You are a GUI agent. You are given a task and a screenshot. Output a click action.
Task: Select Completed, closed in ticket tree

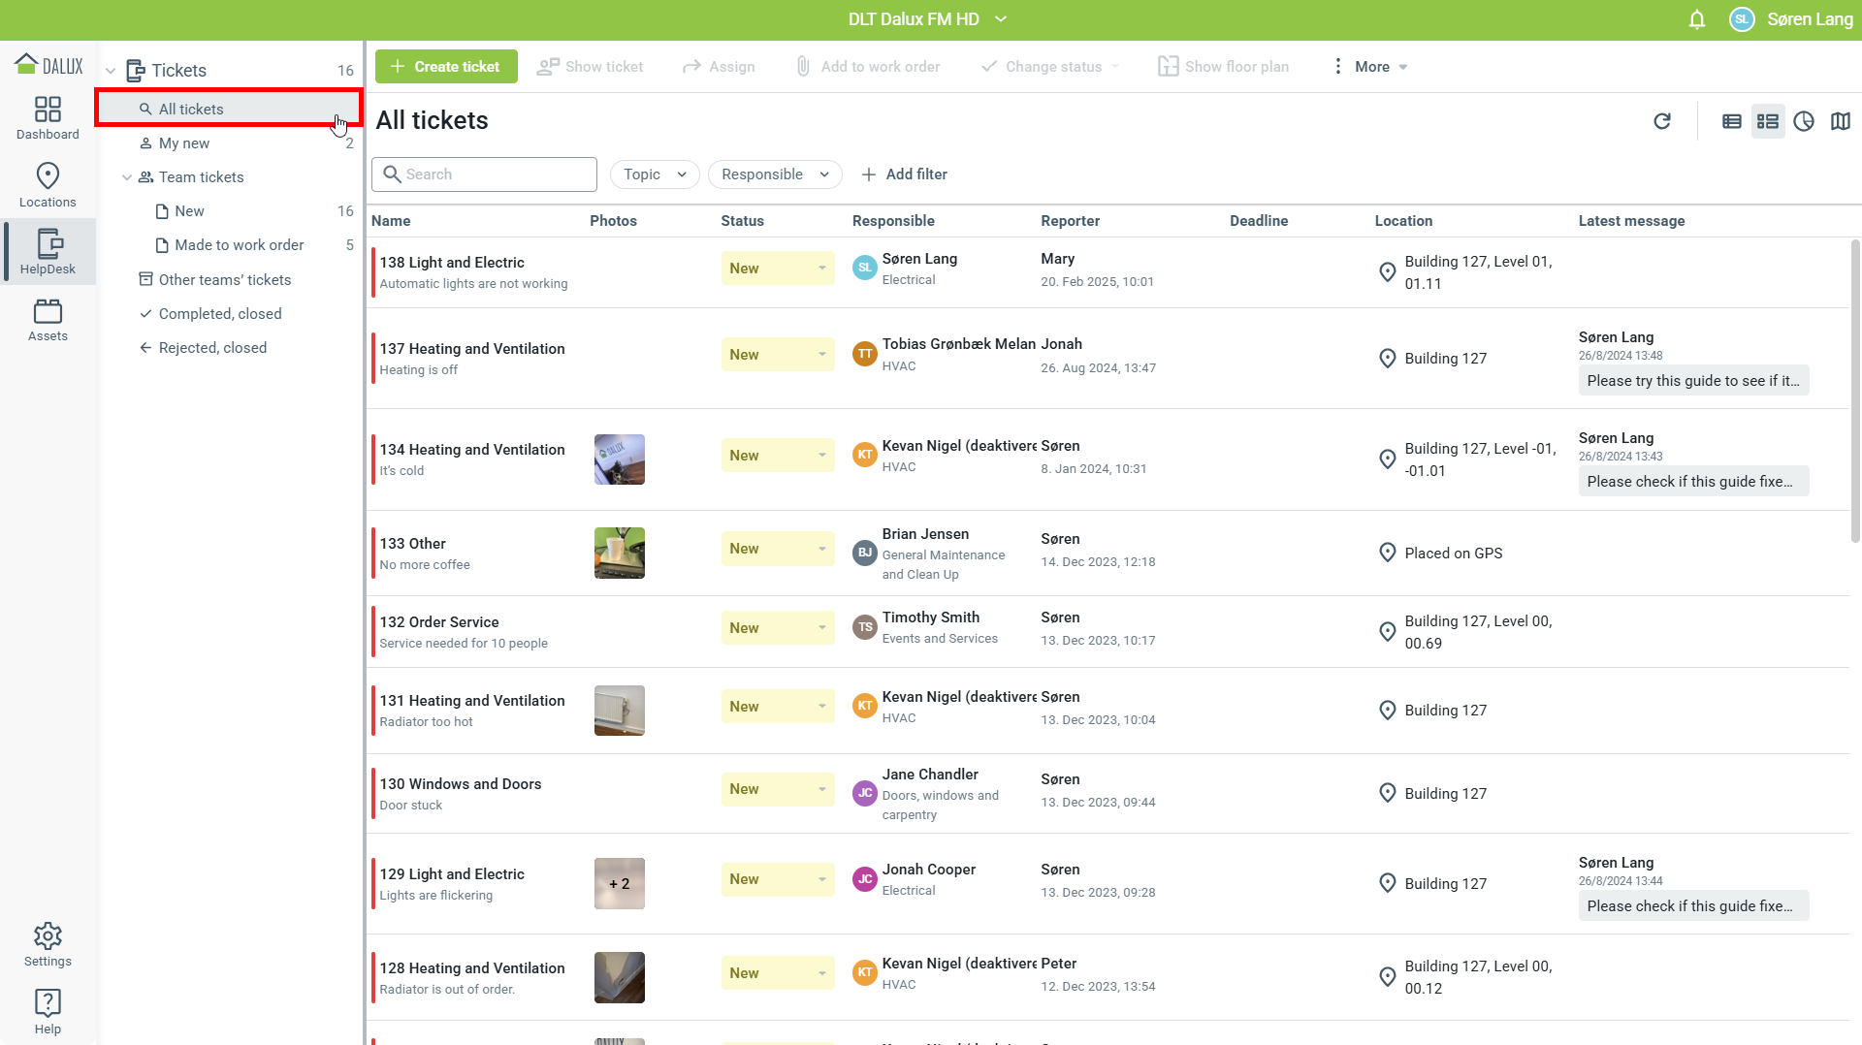coord(219,314)
